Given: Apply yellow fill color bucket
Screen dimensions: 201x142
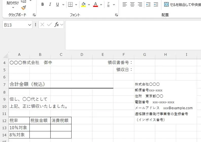Looking at the screenshot, I should click(x=83, y=5).
